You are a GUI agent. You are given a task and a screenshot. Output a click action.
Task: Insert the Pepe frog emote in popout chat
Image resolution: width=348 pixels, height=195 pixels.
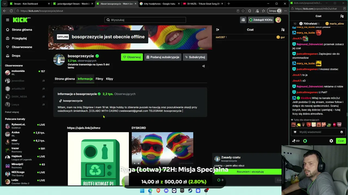tap(329, 125)
